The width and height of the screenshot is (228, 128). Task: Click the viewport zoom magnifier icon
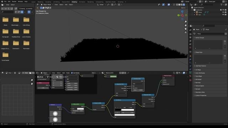[x=186, y=22]
